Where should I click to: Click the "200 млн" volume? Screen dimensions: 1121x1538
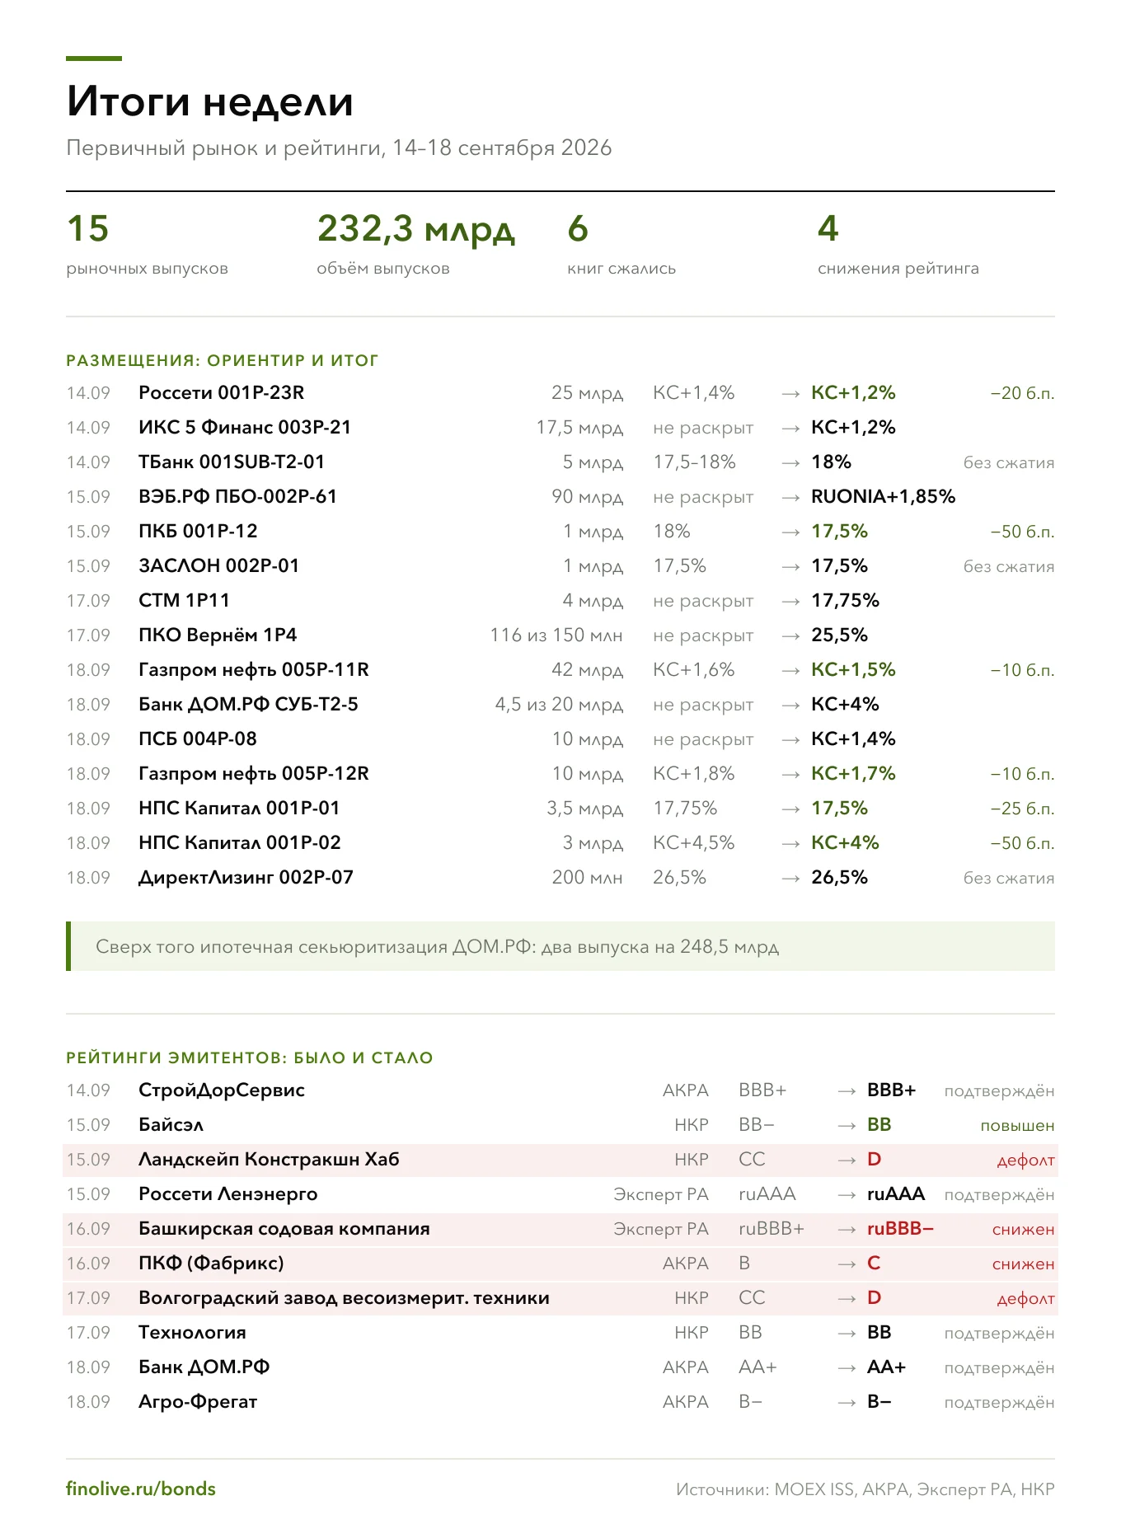(x=588, y=878)
